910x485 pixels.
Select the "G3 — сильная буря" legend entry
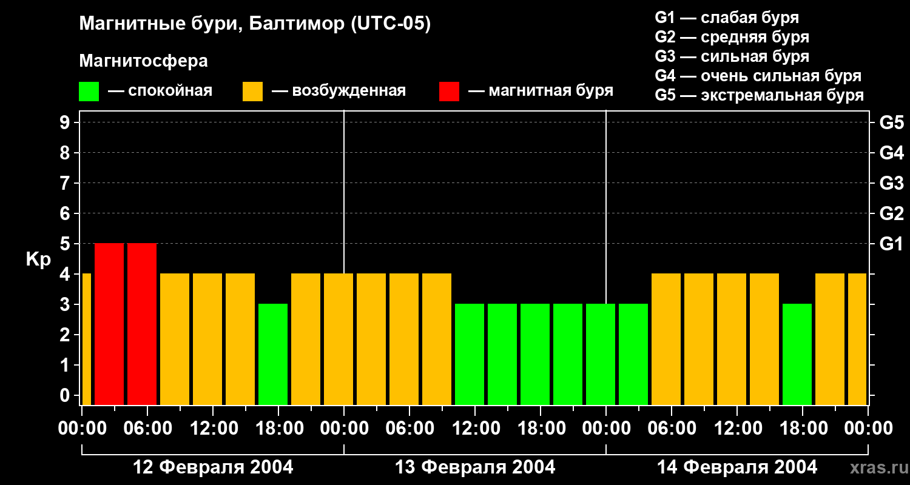click(732, 56)
